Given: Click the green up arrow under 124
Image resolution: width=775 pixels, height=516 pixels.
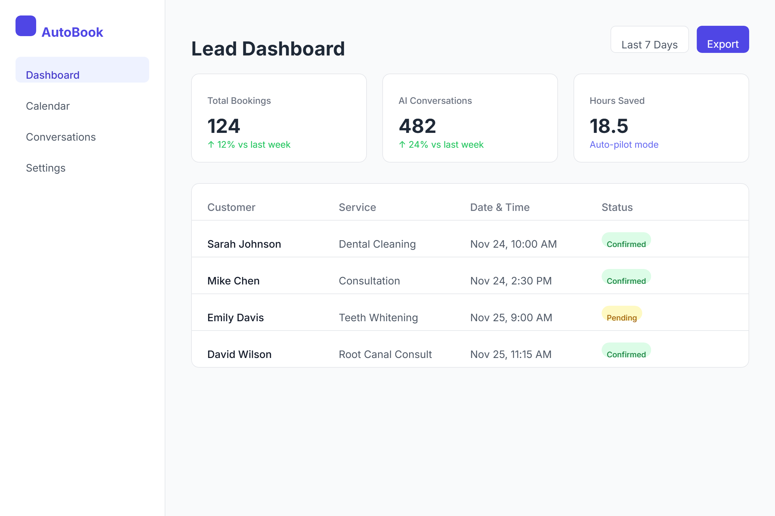Looking at the screenshot, I should (x=211, y=144).
